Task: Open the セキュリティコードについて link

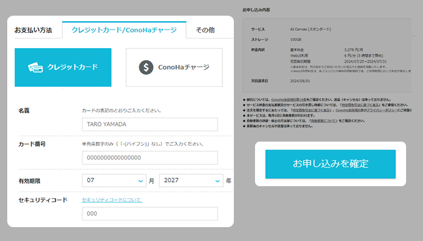Action: pyautogui.click(x=112, y=199)
